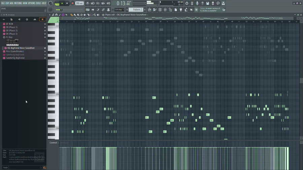Image resolution: width=303 pixels, height=170 pixels.
Task: Select the Zoom tool in piano roll
Action: 95,15
